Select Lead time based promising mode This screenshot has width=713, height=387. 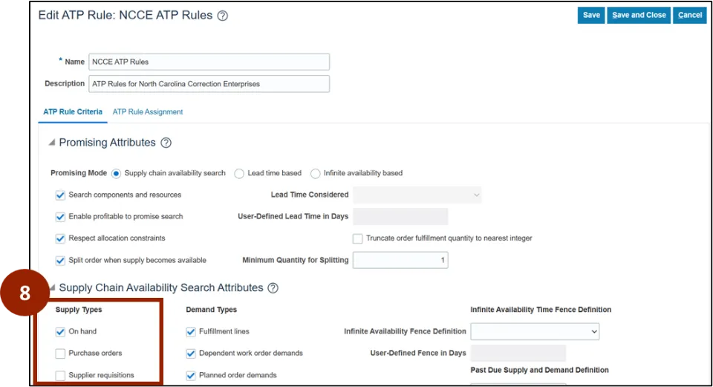[x=239, y=174]
